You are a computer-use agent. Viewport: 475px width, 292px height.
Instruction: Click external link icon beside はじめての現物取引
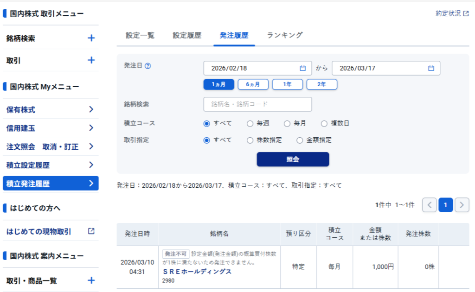pyautogui.click(x=91, y=231)
